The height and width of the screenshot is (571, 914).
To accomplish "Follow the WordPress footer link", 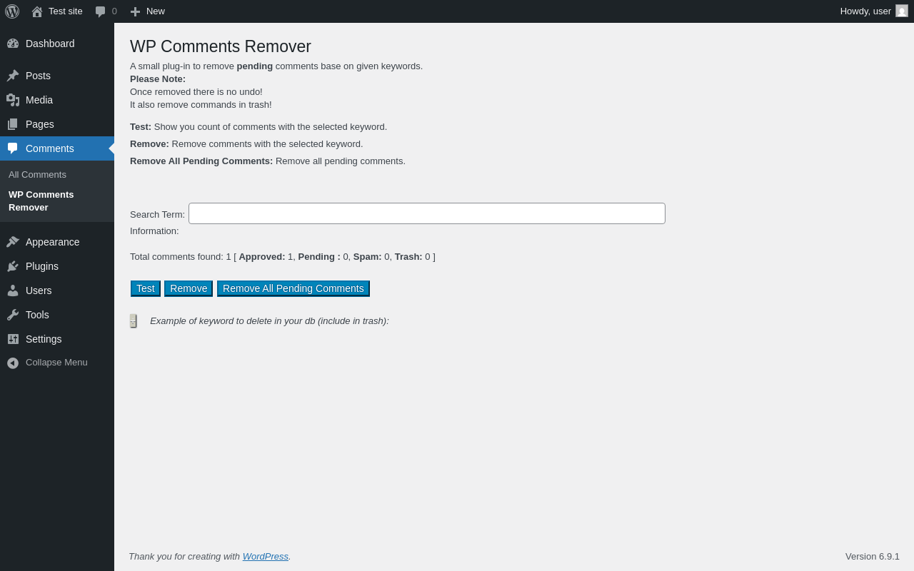I will coord(265,556).
